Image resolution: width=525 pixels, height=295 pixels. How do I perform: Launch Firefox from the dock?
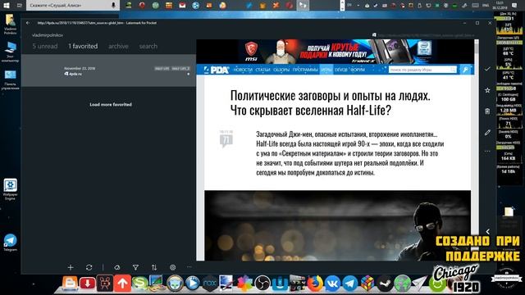[315, 284]
